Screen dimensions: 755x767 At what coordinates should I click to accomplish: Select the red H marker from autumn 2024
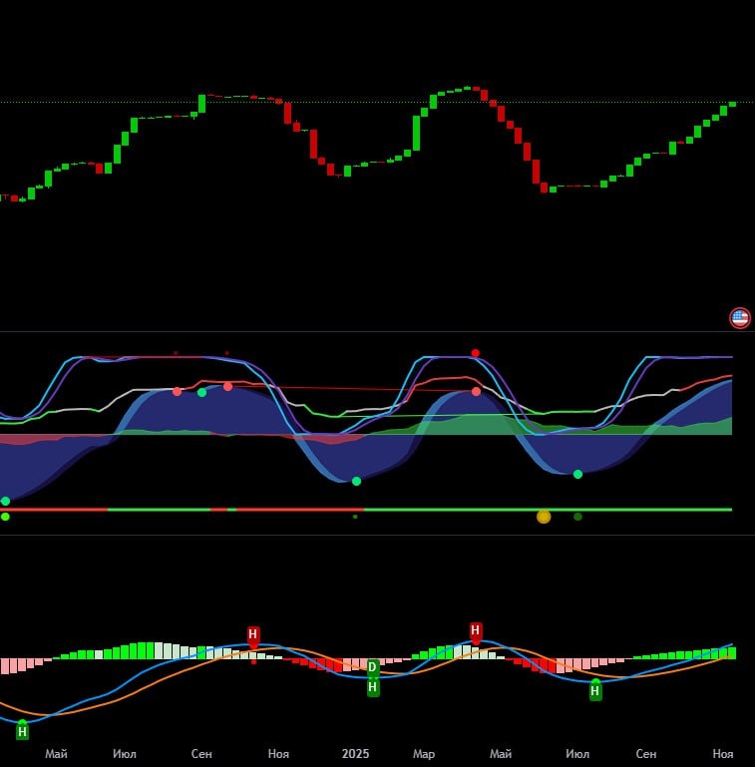252,635
